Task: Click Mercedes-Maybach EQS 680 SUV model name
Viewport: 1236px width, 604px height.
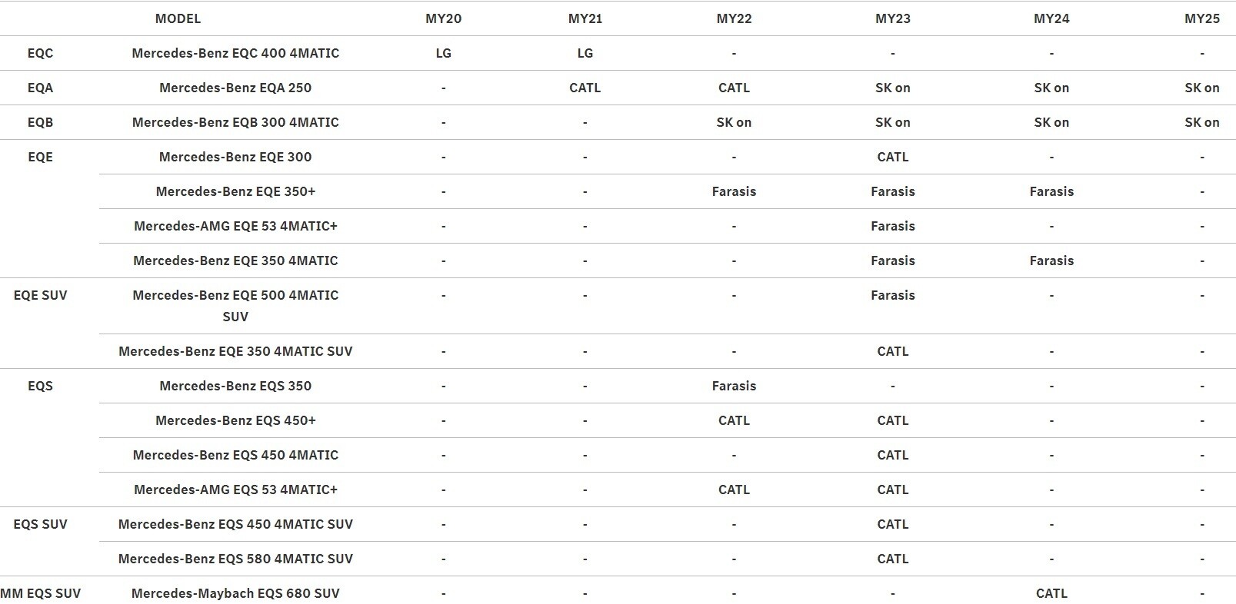Action: [235, 593]
